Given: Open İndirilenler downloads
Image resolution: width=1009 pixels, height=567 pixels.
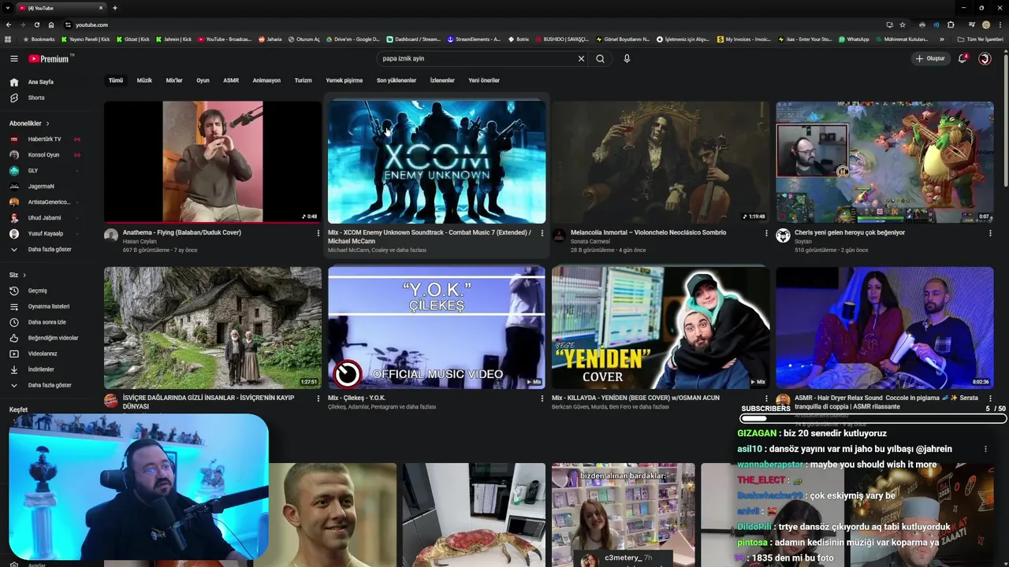Looking at the screenshot, I should (41, 369).
